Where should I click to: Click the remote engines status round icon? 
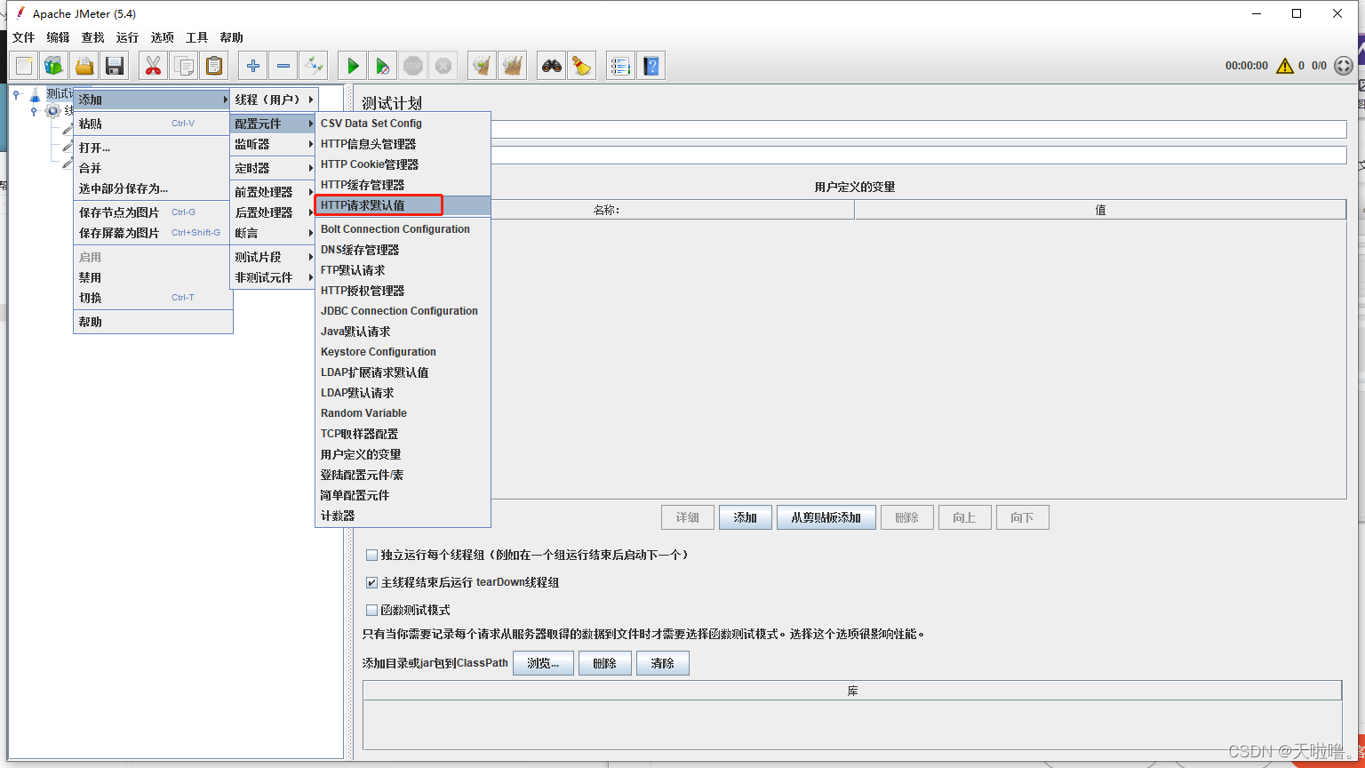(x=1344, y=66)
